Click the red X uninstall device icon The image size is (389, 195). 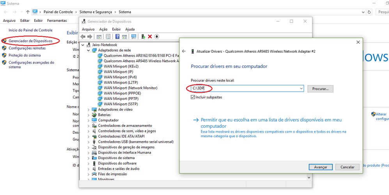[x=150, y=37]
